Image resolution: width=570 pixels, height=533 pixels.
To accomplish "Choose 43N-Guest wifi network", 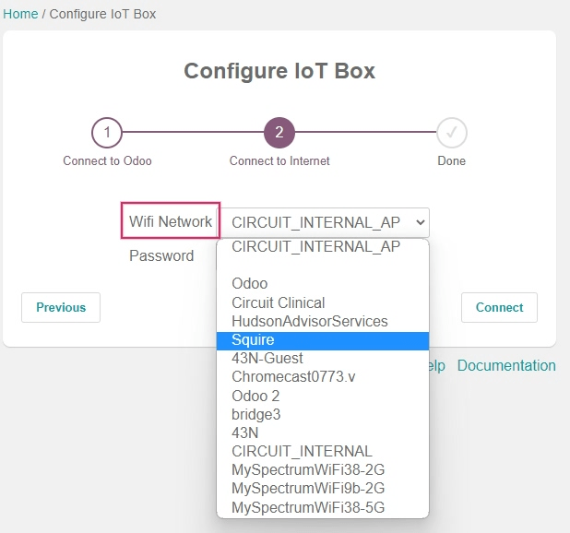I will tap(267, 359).
